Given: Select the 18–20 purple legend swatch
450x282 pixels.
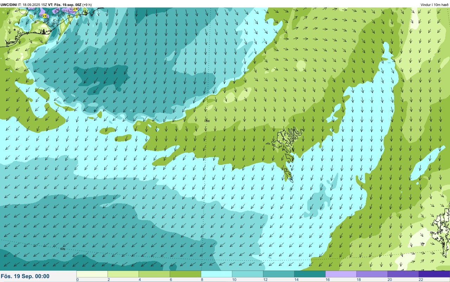Looking at the screenshot, I should pyautogui.click(x=372, y=274).
